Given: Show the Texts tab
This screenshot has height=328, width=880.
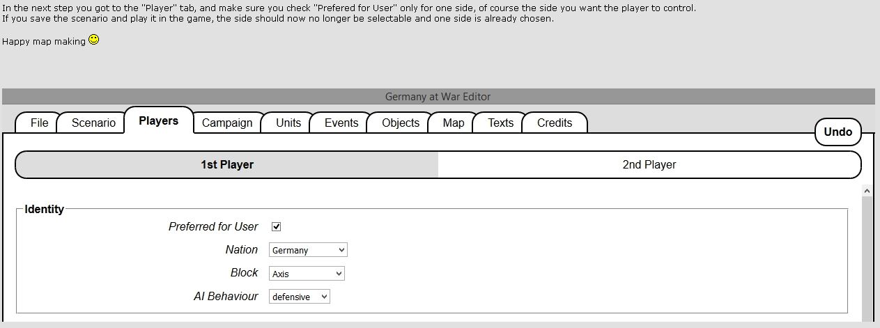Looking at the screenshot, I should click(x=500, y=123).
